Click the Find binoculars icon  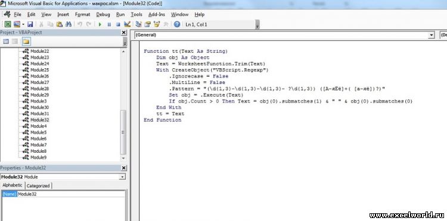68,24
